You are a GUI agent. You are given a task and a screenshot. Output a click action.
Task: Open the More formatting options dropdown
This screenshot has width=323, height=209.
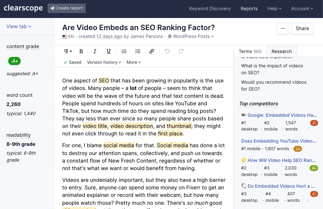[x=134, y=62]
